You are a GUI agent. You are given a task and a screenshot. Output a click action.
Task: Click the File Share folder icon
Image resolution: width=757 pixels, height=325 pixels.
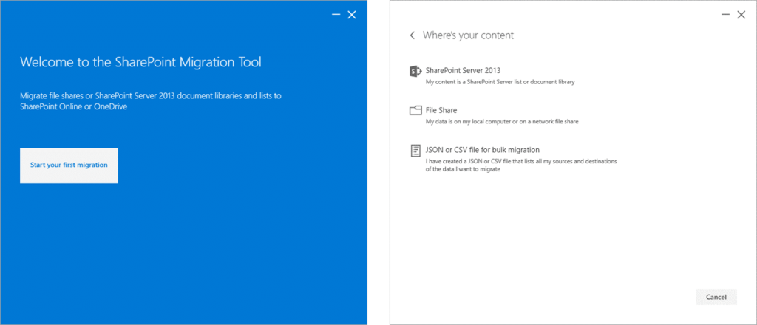tap(415, 111)
